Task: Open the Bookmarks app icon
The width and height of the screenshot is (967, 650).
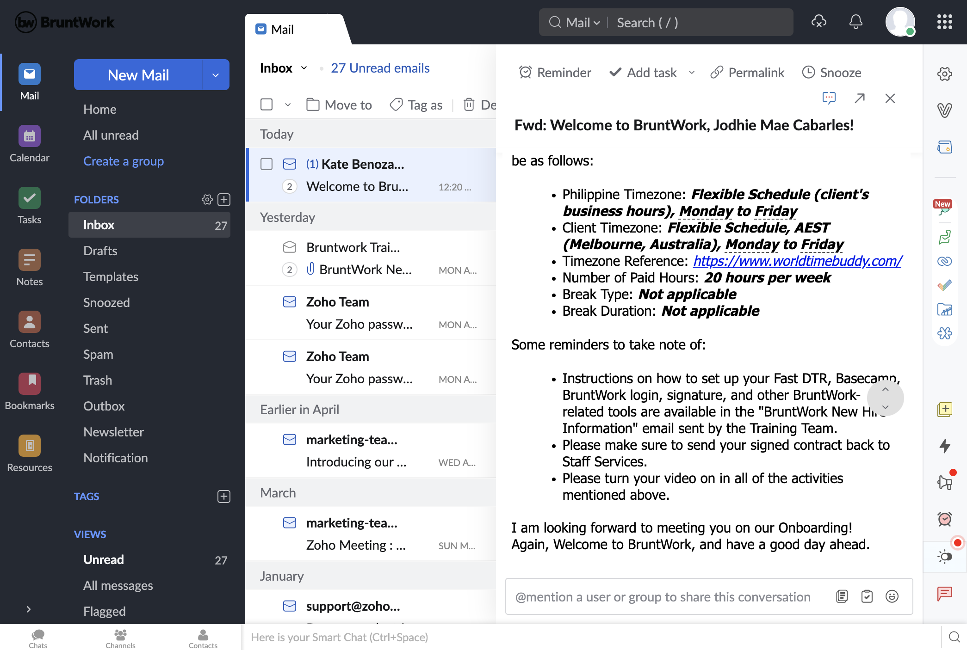Action: pyautogui.click(x=29, y=392)
